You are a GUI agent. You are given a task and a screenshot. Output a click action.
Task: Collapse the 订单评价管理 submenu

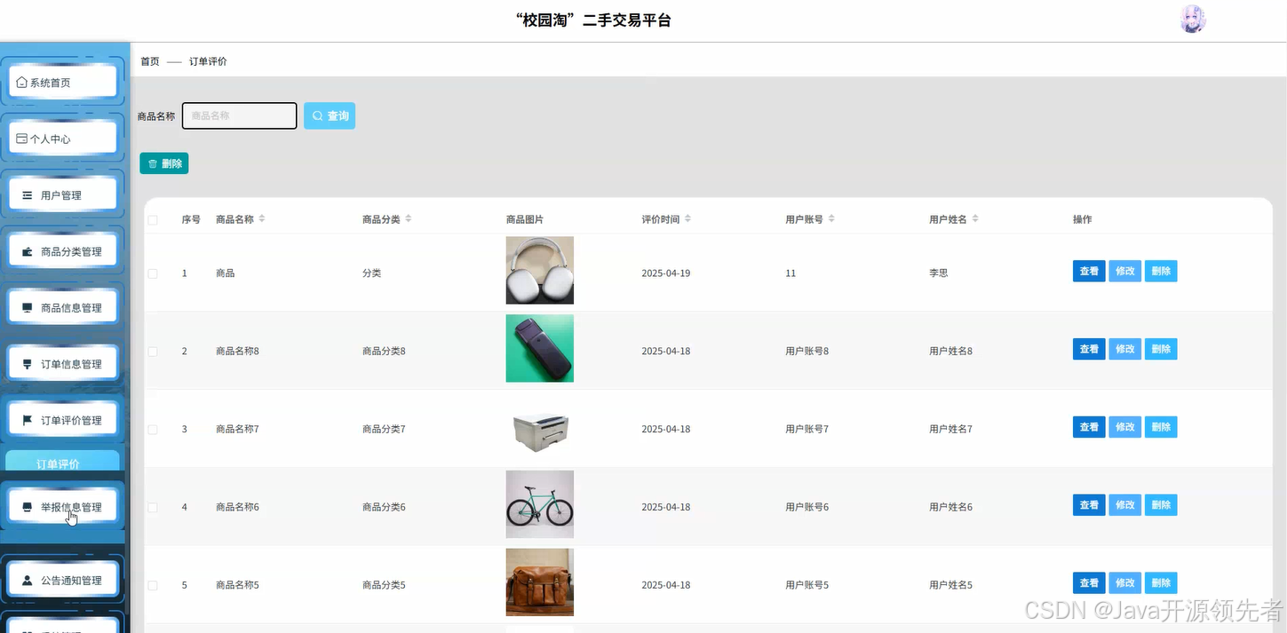[x=62, y=418]
